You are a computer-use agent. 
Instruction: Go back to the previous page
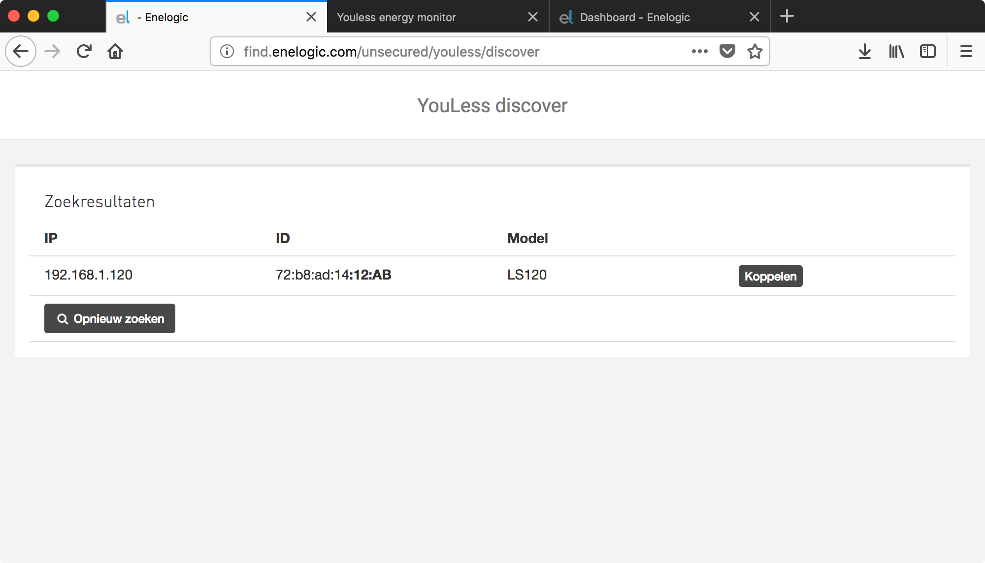point(21,51)
